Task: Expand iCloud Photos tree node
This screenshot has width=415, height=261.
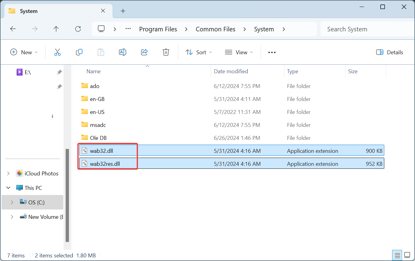Action: 9,174
